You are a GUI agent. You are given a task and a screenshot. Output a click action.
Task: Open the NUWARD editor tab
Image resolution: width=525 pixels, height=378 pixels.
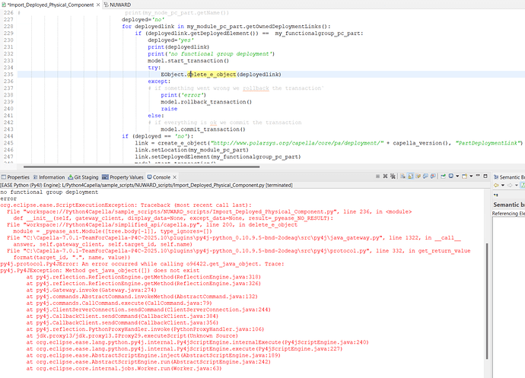point(117,5)
